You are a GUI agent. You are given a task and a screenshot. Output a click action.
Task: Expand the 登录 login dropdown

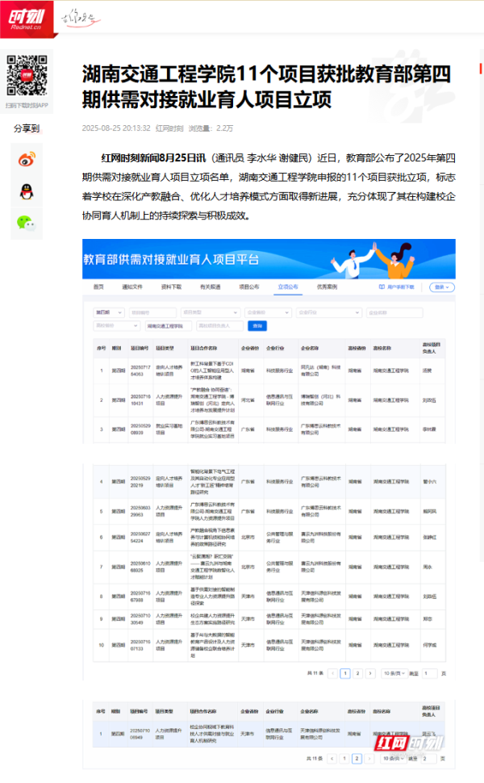440,287
